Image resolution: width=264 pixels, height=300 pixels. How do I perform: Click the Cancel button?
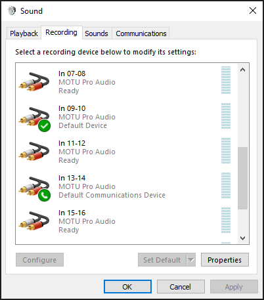click(x=181, y=287)
